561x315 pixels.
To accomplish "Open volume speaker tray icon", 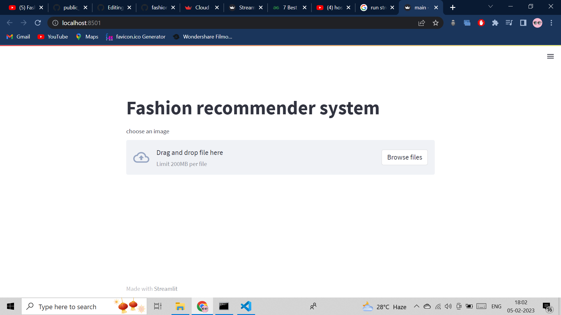I will pos(448,306).
